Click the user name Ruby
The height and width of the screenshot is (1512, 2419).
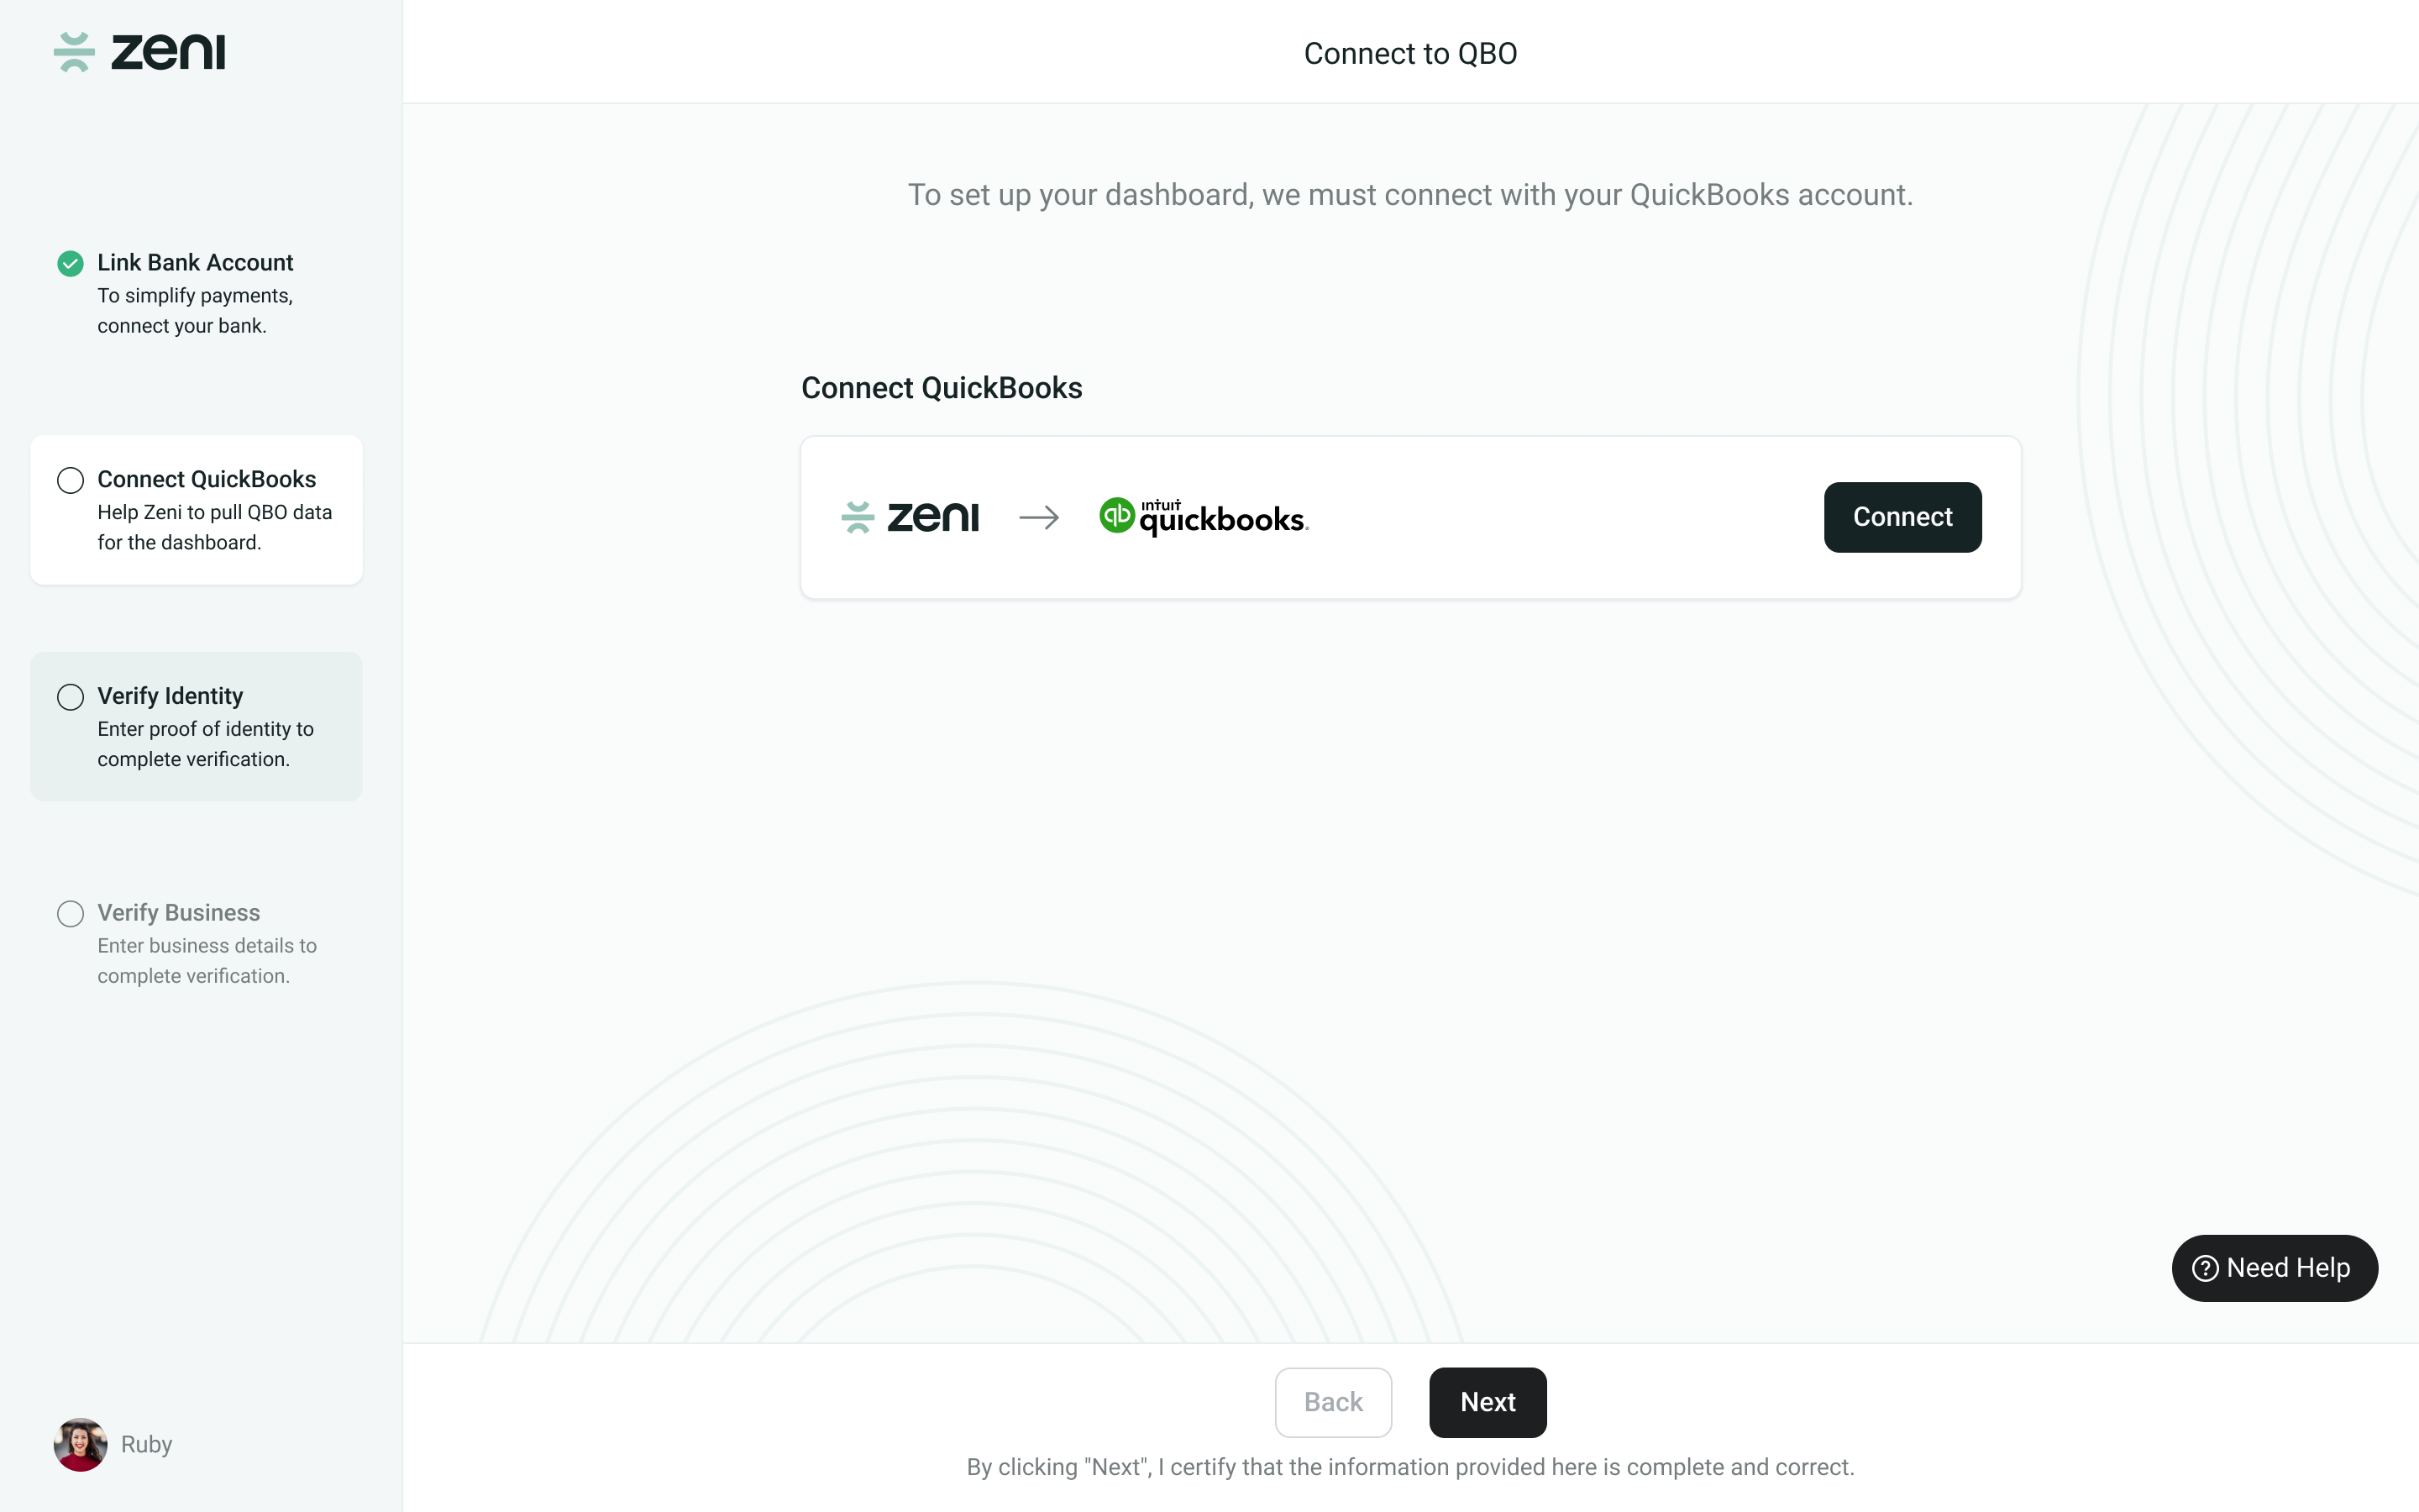(x=146, y=1444)
